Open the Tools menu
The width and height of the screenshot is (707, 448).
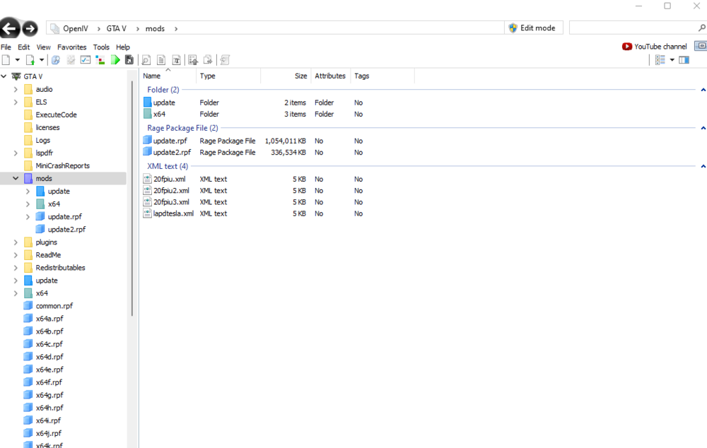pos(101,47)
